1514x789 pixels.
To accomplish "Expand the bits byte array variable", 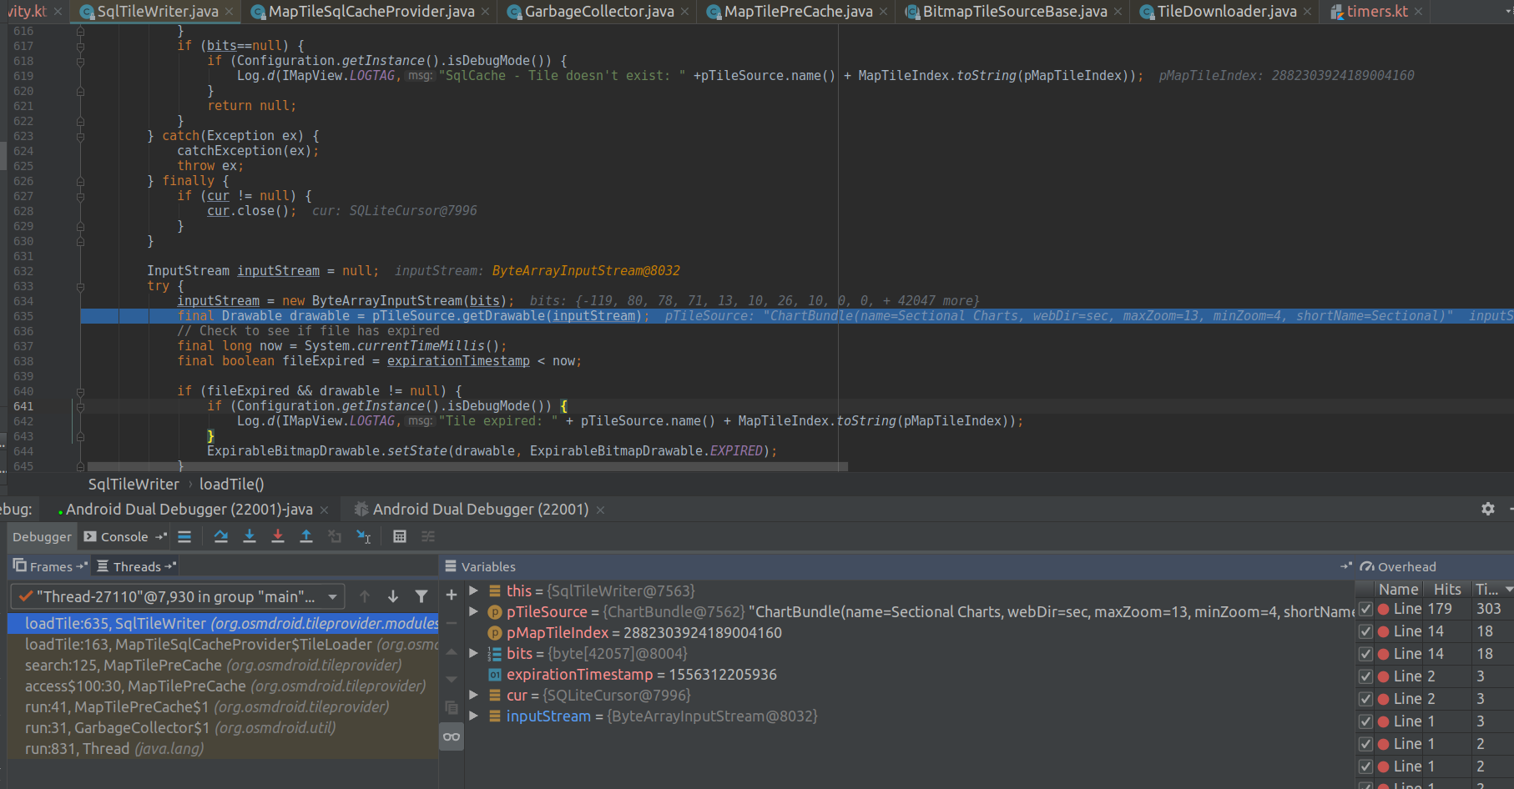I will click(474, 653).
